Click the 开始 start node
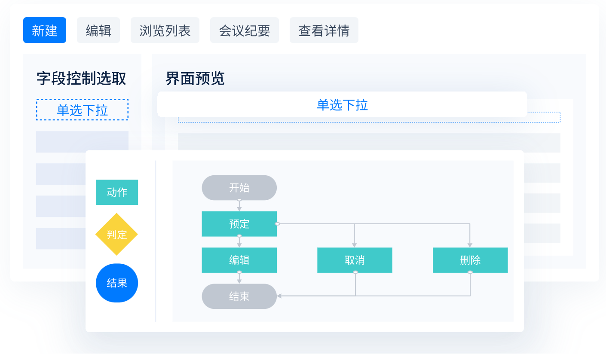606x357 pixels. pos(239,188)
